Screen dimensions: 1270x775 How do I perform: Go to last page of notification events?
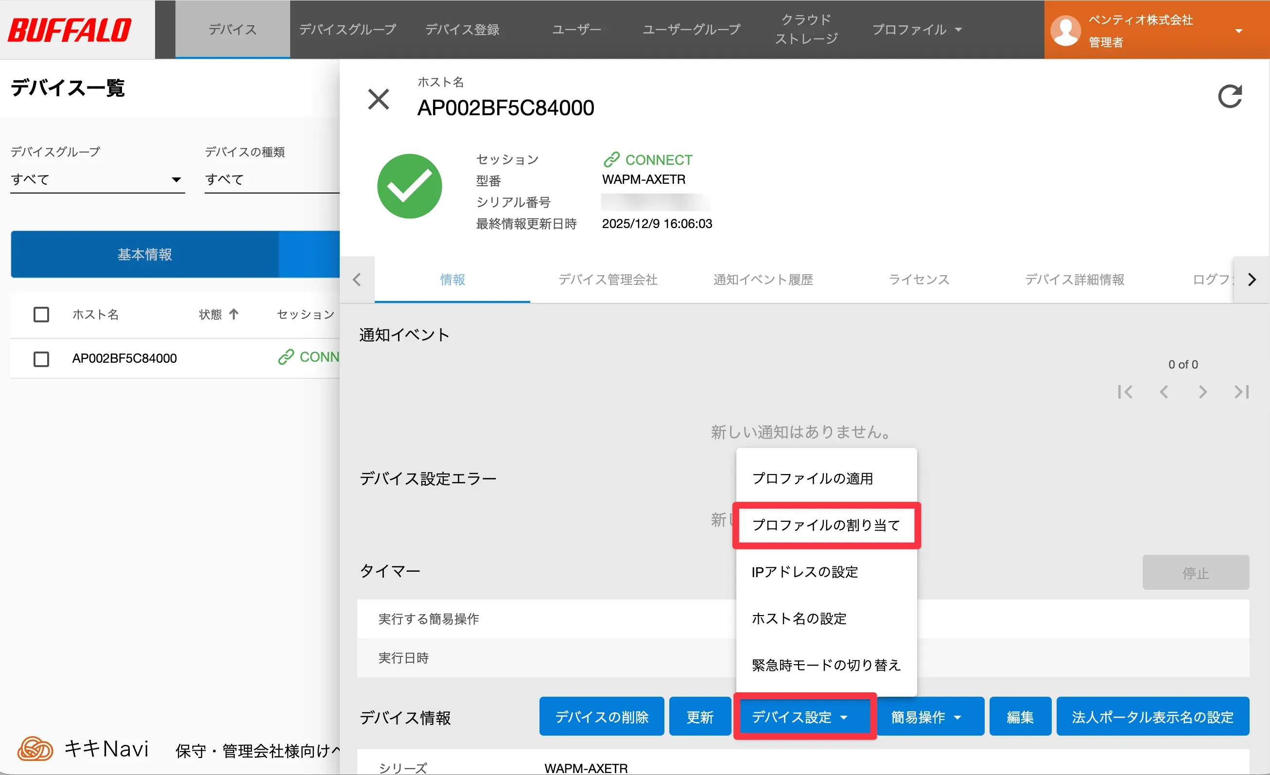[x=1241, y=392]
